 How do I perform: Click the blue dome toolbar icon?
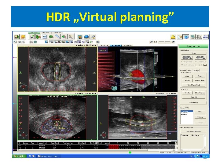[86, 37]
